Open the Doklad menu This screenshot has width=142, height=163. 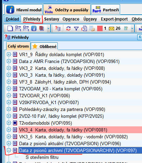pos(12,19)
